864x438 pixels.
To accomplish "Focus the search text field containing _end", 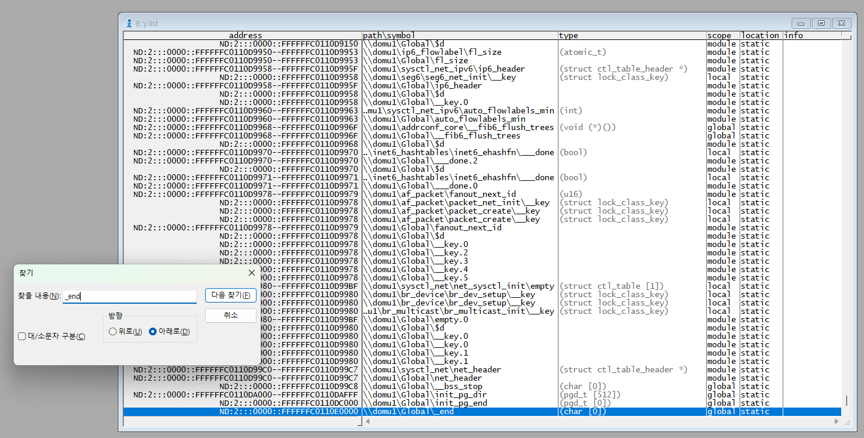I will [130, 296].
